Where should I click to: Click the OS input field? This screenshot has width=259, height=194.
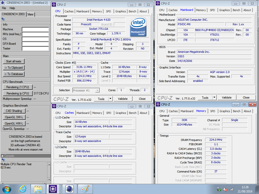point(35,39)
